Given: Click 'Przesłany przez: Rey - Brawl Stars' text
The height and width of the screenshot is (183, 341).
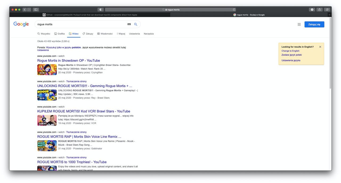Looking at the screenshot, I should click(x=91, y=98).
